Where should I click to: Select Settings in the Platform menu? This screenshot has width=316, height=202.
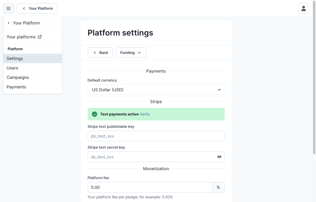(33, 58)
